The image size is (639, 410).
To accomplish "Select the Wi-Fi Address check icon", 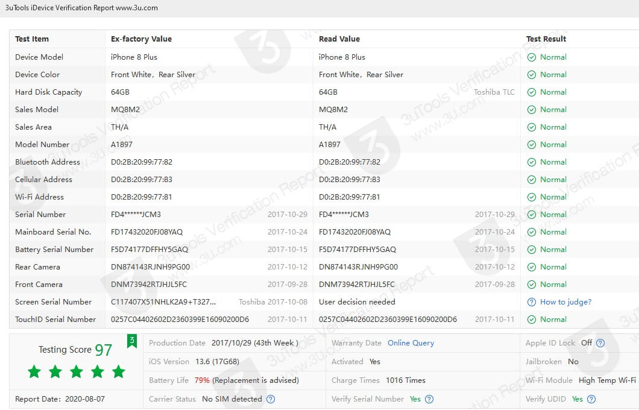I will [x=532, y=197].
